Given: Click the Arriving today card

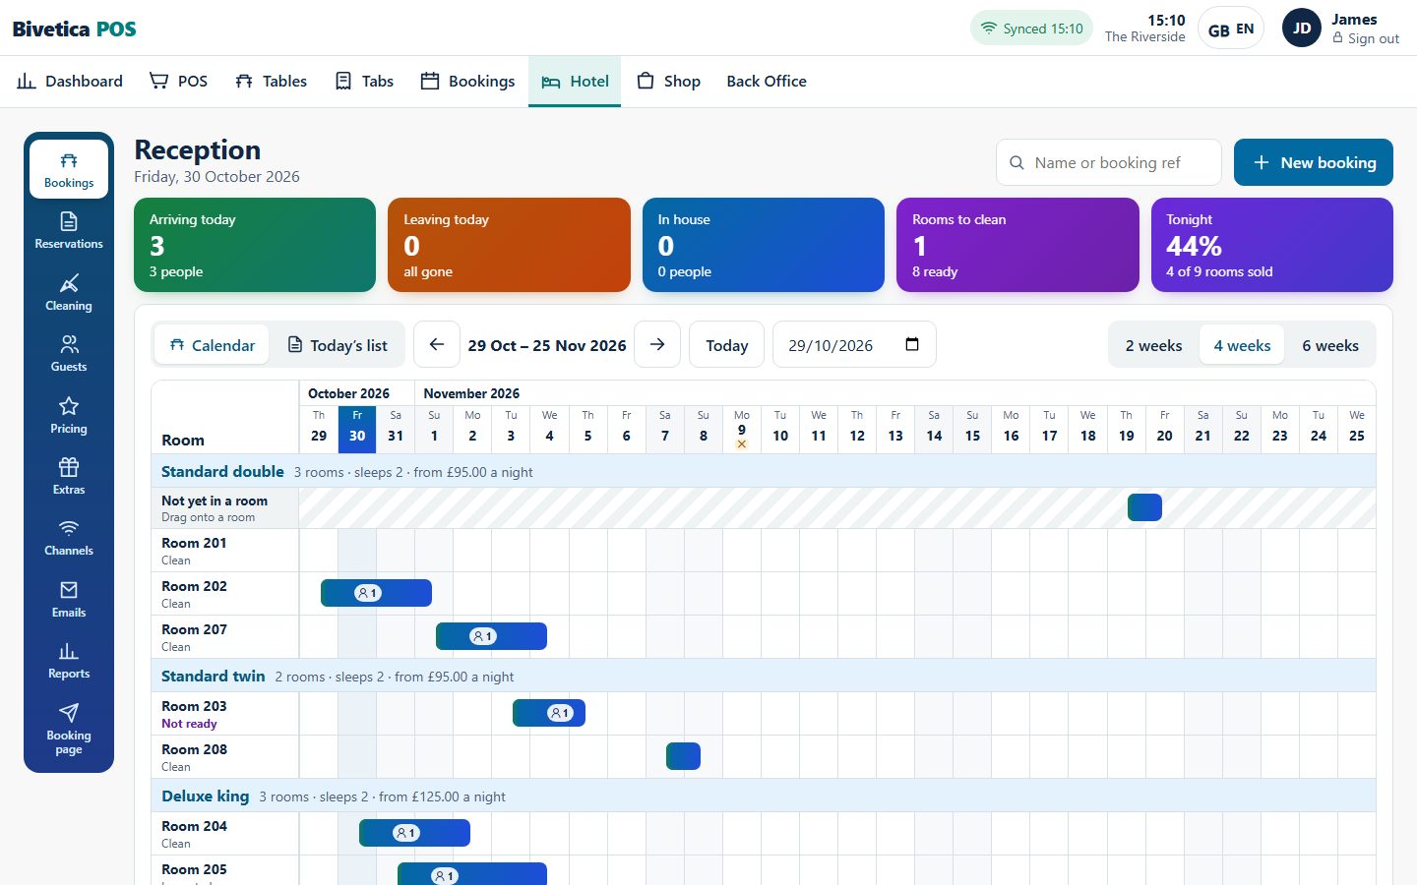Looking at the screenshot, I should [x=255, y=245].
